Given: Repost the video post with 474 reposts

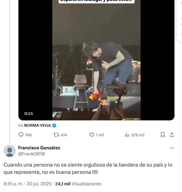Looking at the screenshot, I should tap(56, 135).
